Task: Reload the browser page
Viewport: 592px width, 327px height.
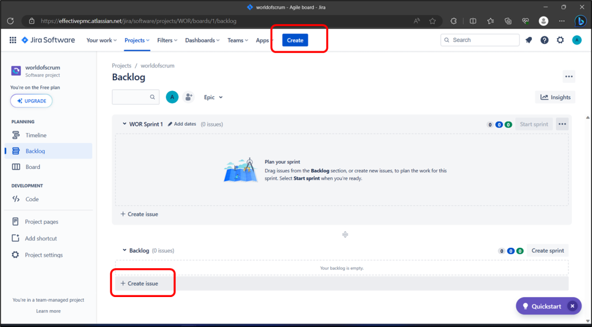Action: click(10, 21)
